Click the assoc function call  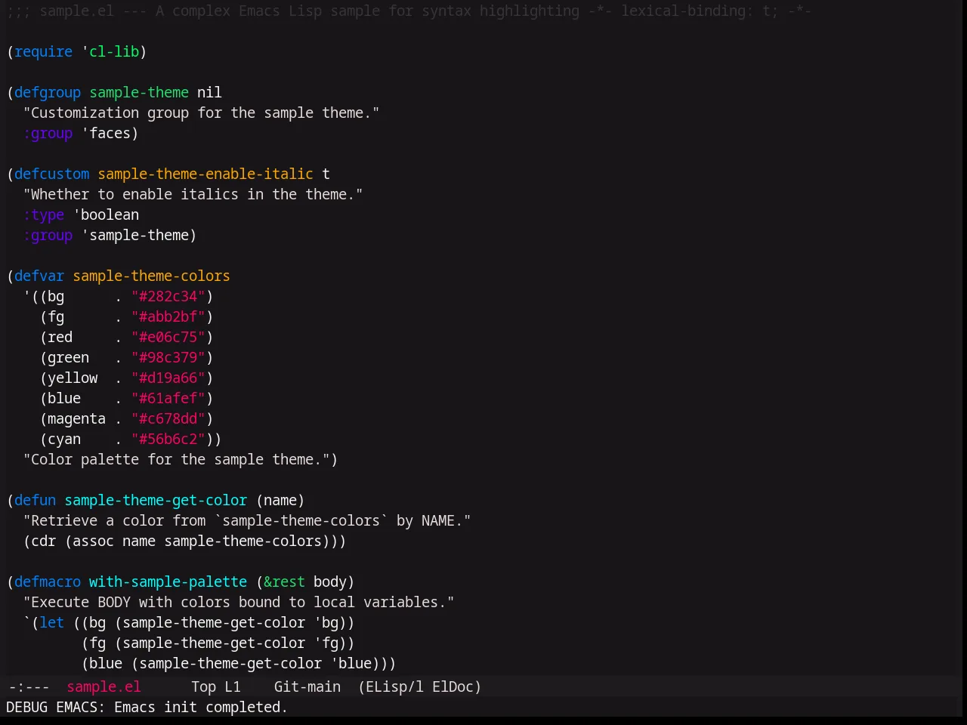[x=94, y=541]
